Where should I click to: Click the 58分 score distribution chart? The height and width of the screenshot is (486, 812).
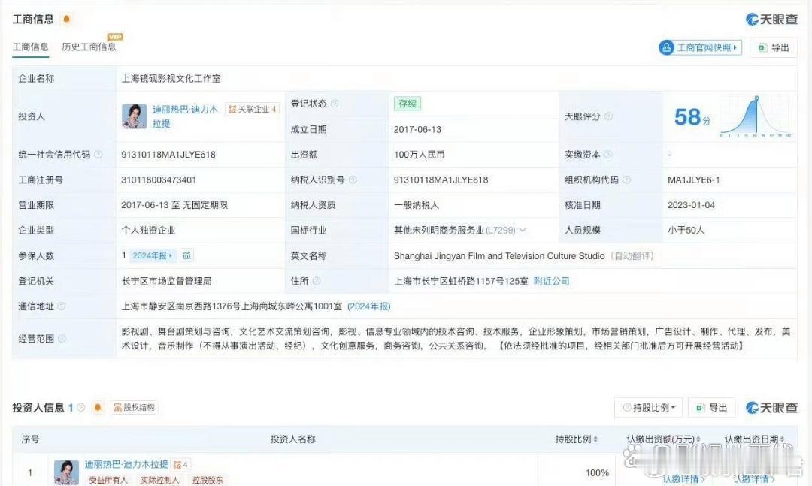tap(754, 116)
